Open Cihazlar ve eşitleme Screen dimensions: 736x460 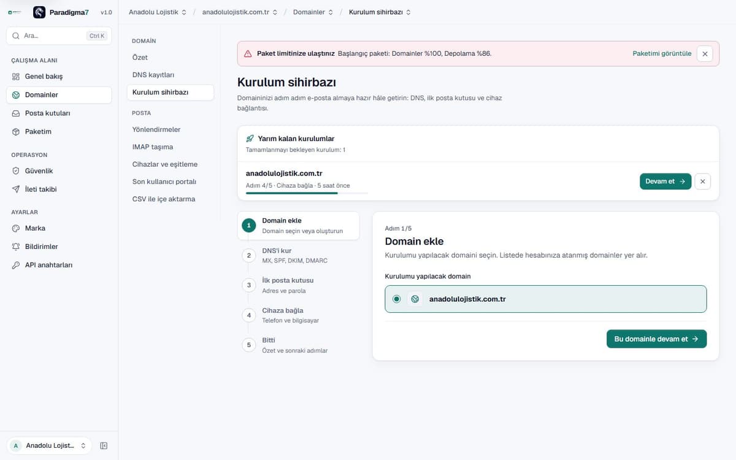171,164
